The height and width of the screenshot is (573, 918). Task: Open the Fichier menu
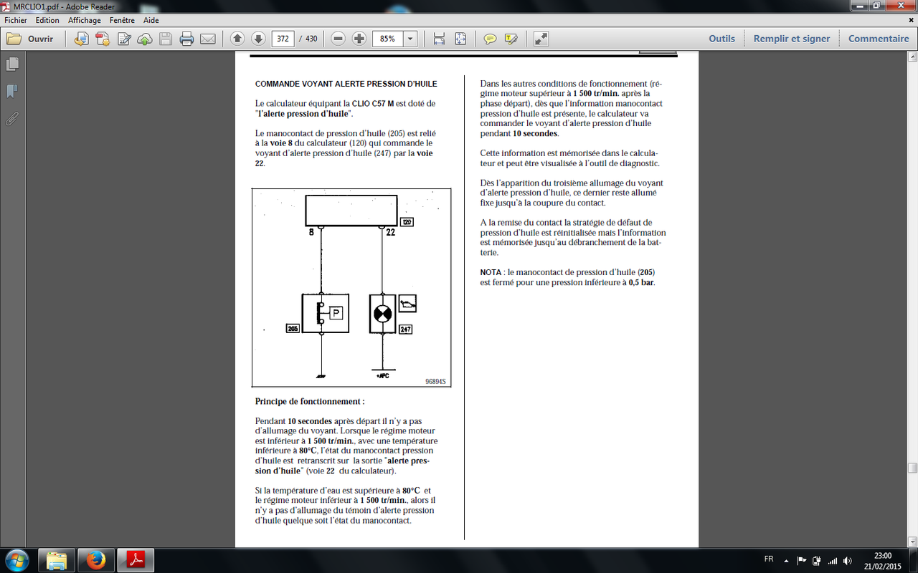16,20
